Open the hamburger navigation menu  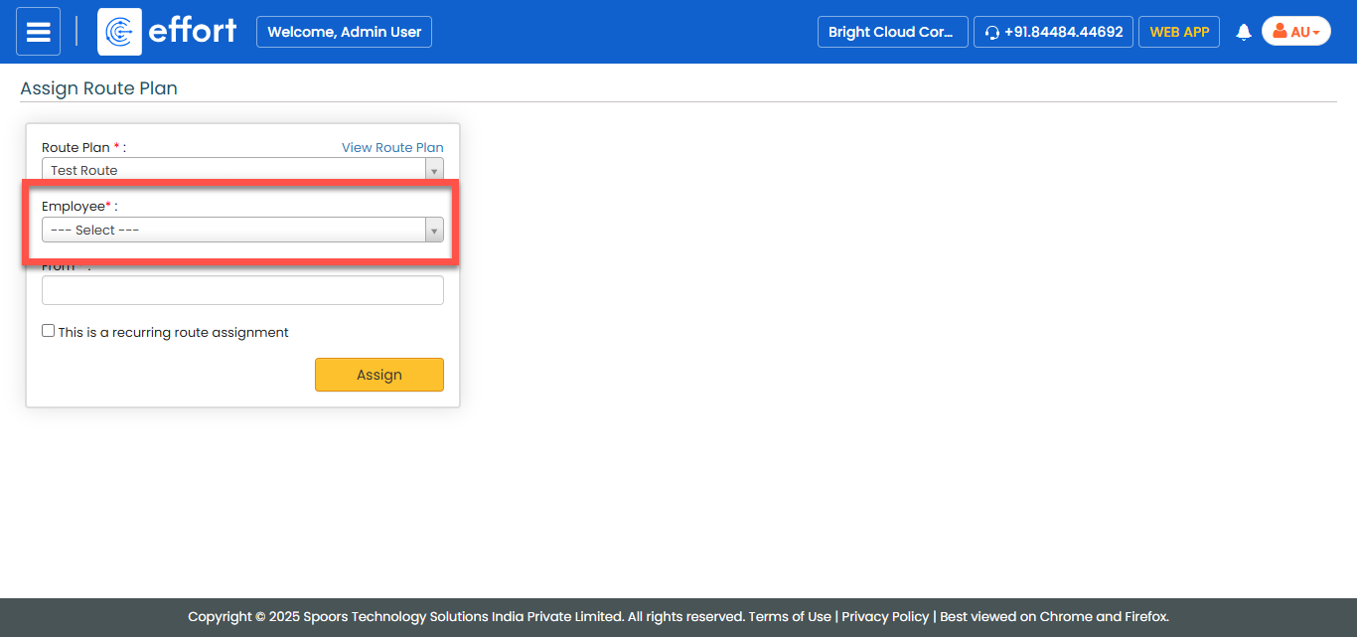click(x=38, y=32)
